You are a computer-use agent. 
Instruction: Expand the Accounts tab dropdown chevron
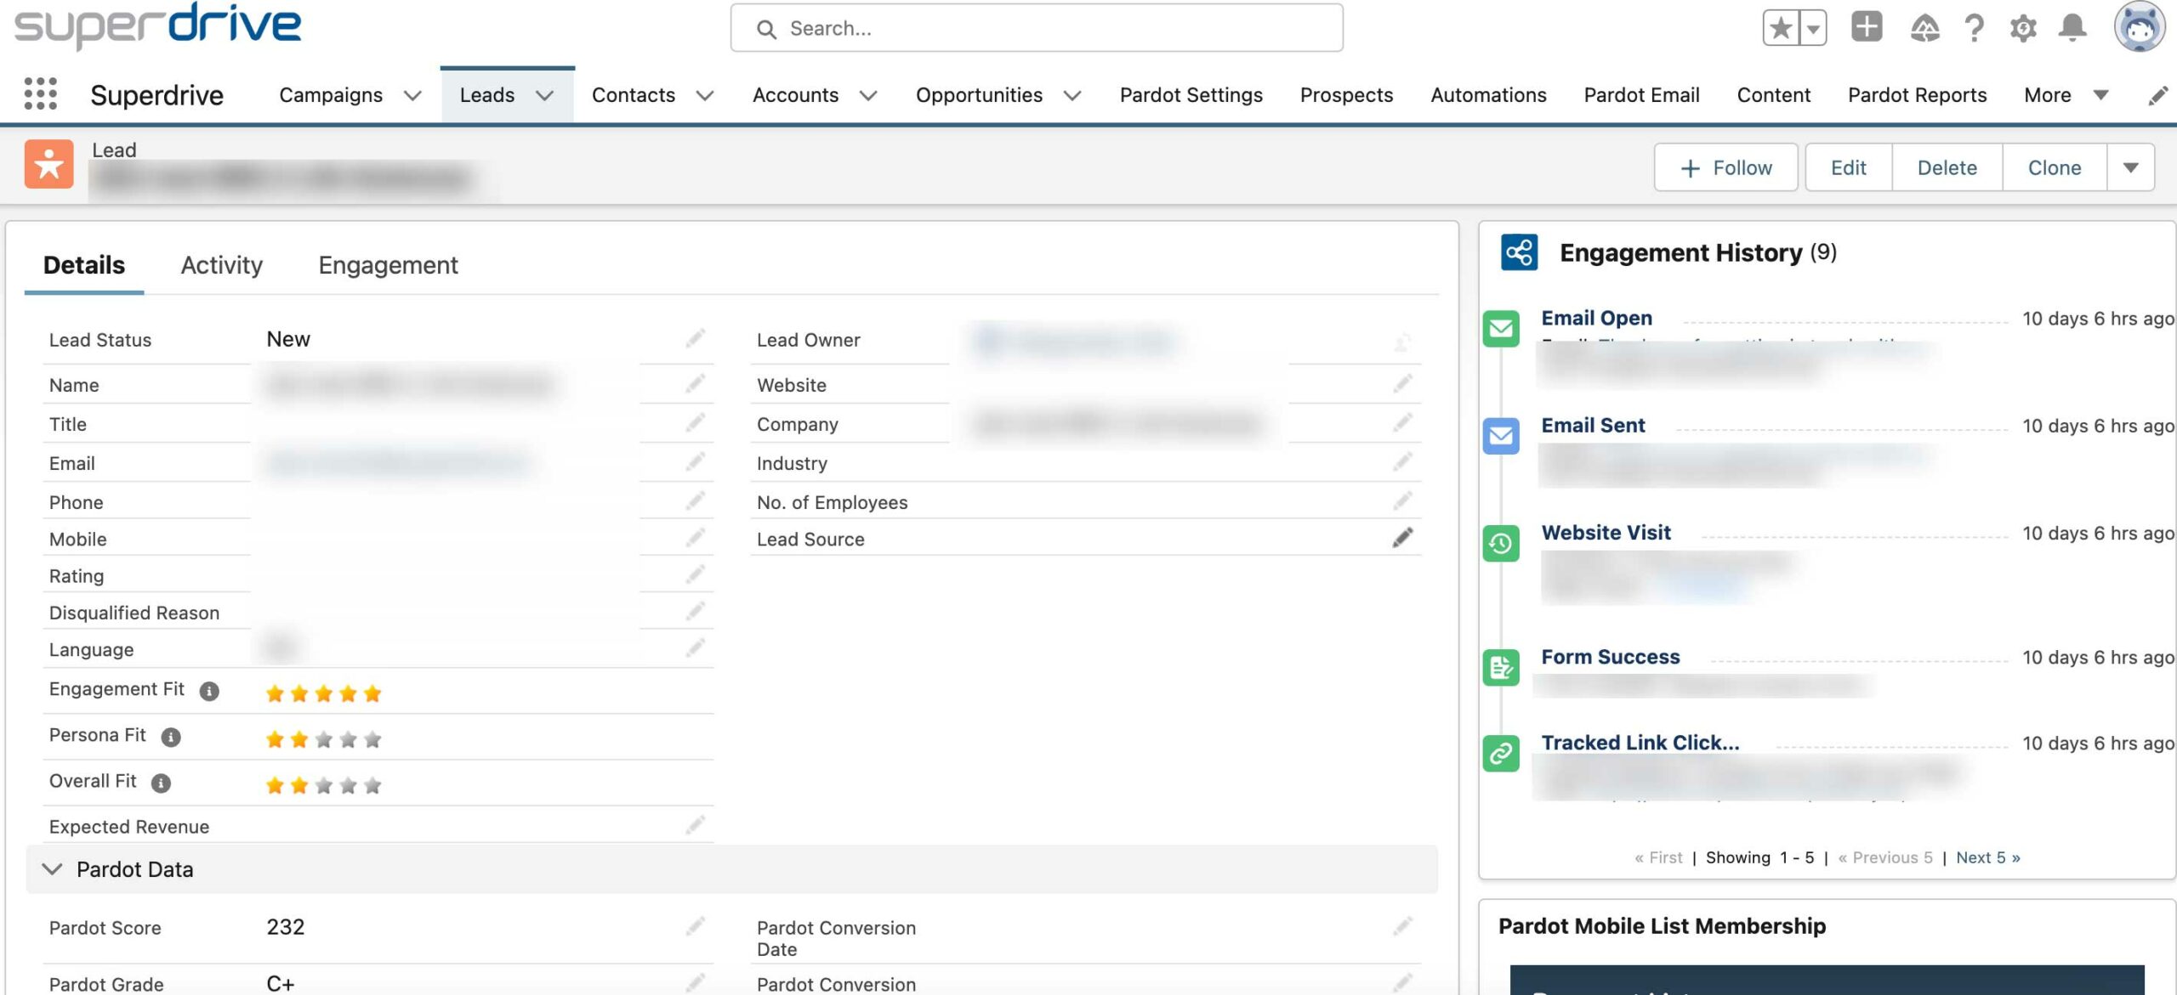tap(868, 96)
